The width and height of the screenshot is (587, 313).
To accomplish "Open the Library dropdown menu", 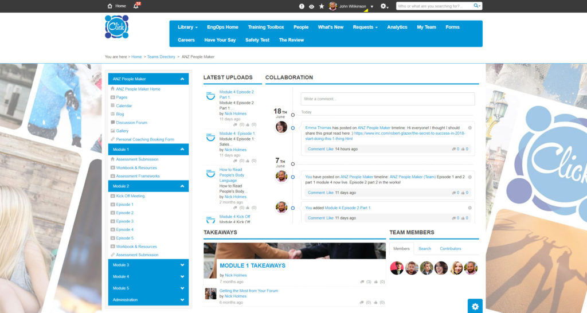I will 187,27.
